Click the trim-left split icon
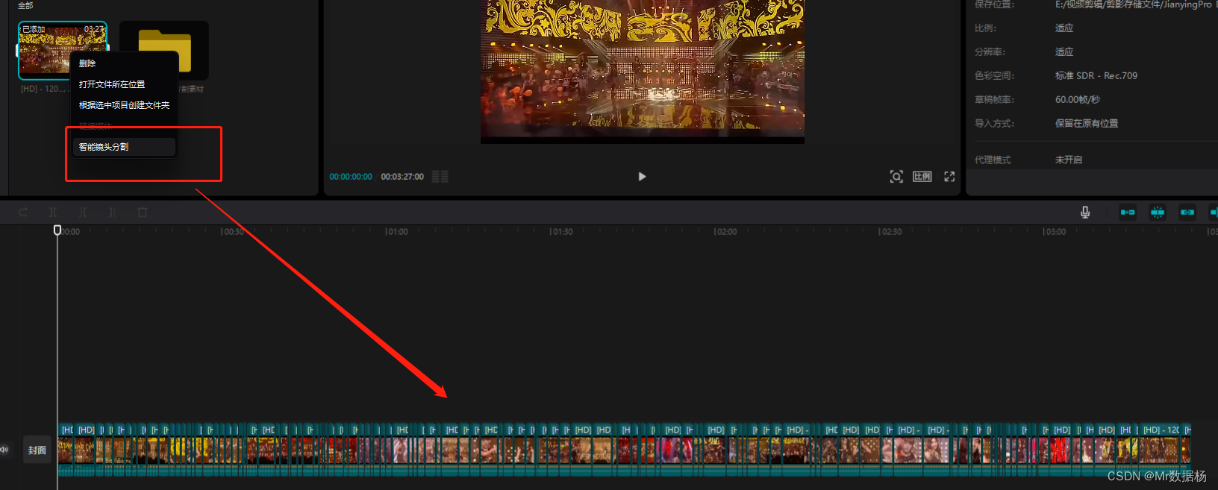 pos(83,213)
